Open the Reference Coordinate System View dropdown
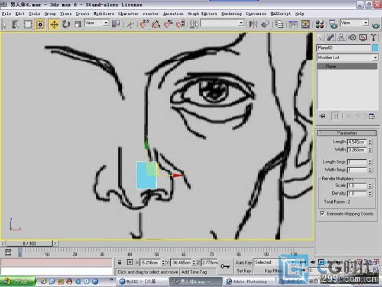The height and width of the screenshot is (287, 382). pos(96,23)
